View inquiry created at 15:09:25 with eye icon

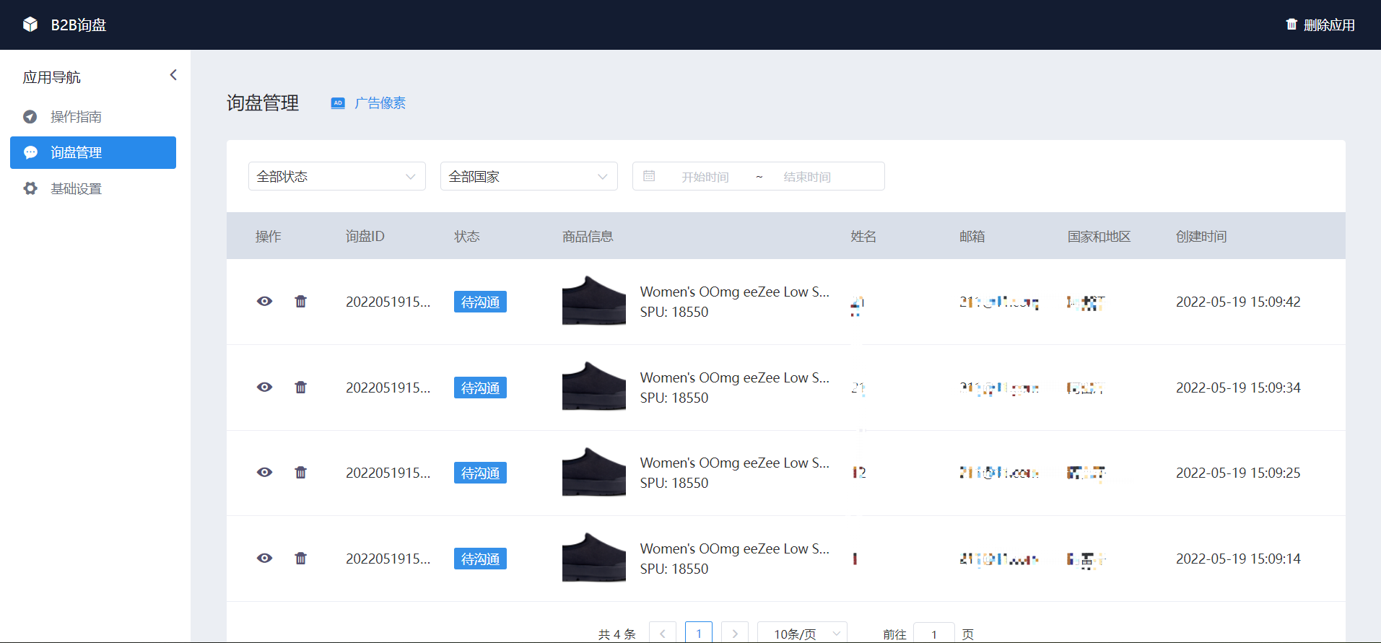265,472
